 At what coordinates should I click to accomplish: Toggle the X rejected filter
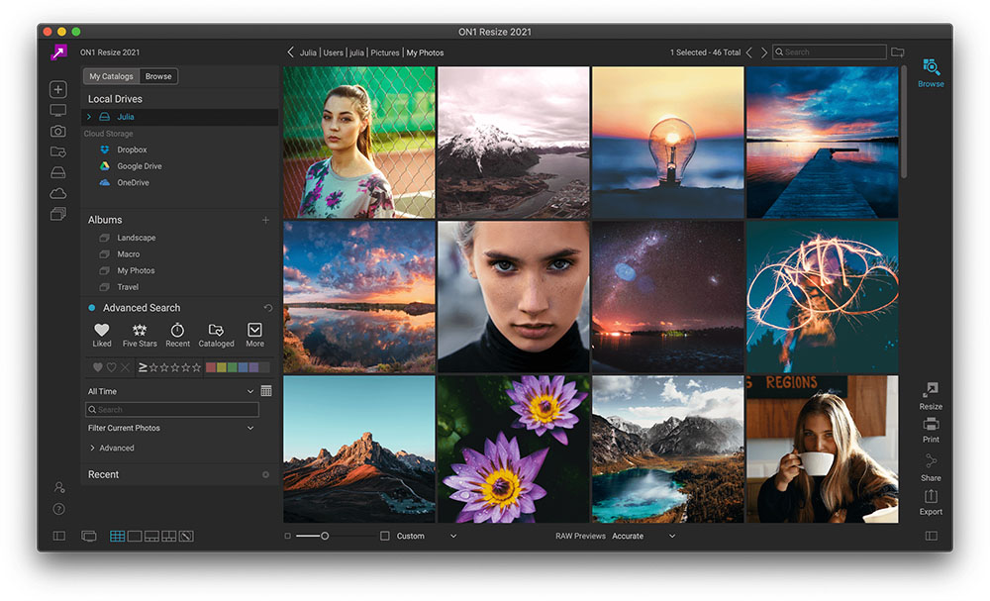coord(125,366)
